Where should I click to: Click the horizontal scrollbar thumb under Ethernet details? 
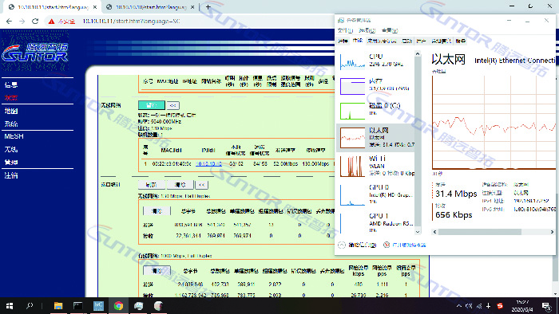coord(480,232)
